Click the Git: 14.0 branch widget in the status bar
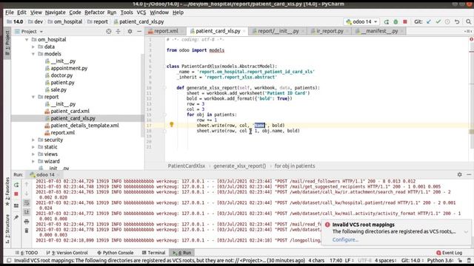Screen dimensions: 474x266 point(412,260)
